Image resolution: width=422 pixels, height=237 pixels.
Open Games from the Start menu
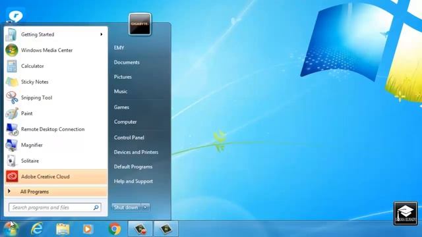coord(121,107)
